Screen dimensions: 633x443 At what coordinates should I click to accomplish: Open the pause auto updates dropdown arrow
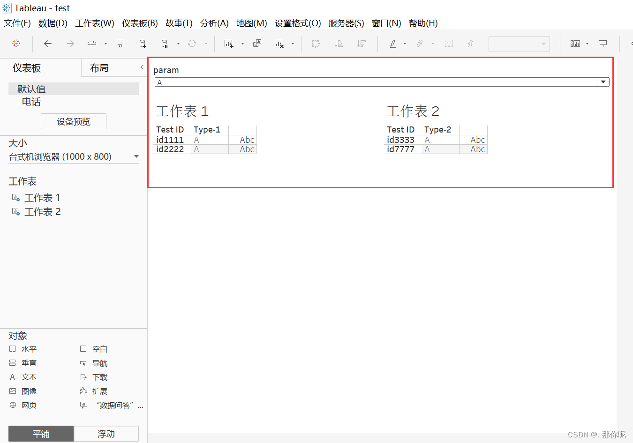(x=178, y=44)
